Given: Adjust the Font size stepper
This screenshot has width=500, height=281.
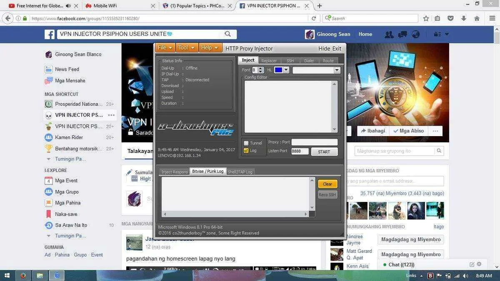Looking at the screenshot, I should [x=261, y=70].
